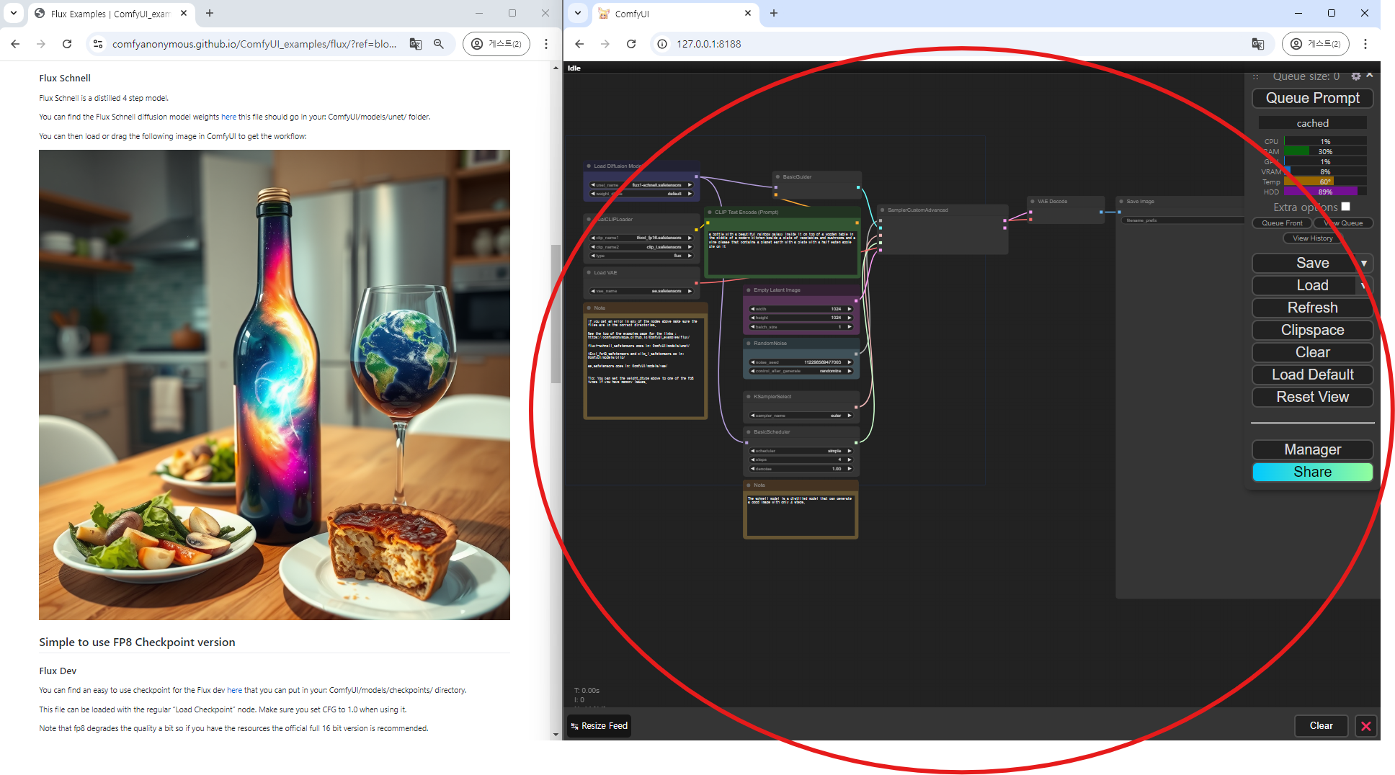View site info icon for comfyanonymous.github.io
This screenshot has width=1395, height=775.
pos(98,44)
